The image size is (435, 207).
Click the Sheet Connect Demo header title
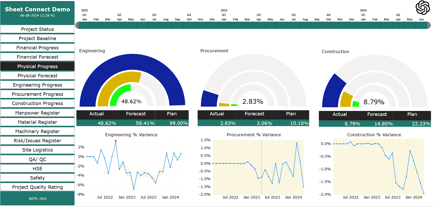tap(37, 10)
